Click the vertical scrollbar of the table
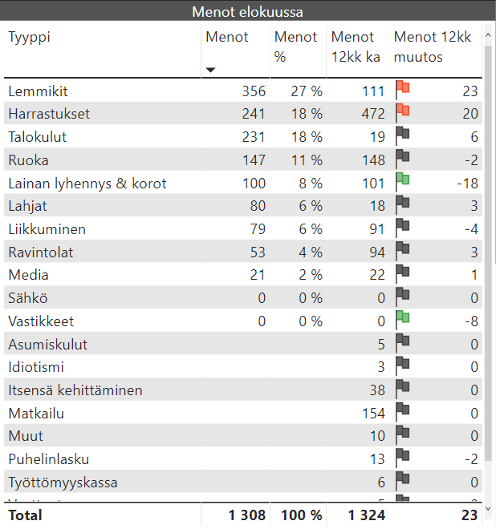The height and width of the screenshot is (529, 496). tap(488, 160)
